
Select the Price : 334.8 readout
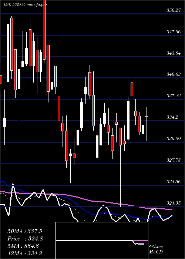(25, 239)
